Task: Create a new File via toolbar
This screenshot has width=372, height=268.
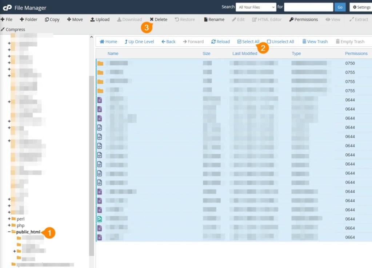Action: (x=7, y=20)
